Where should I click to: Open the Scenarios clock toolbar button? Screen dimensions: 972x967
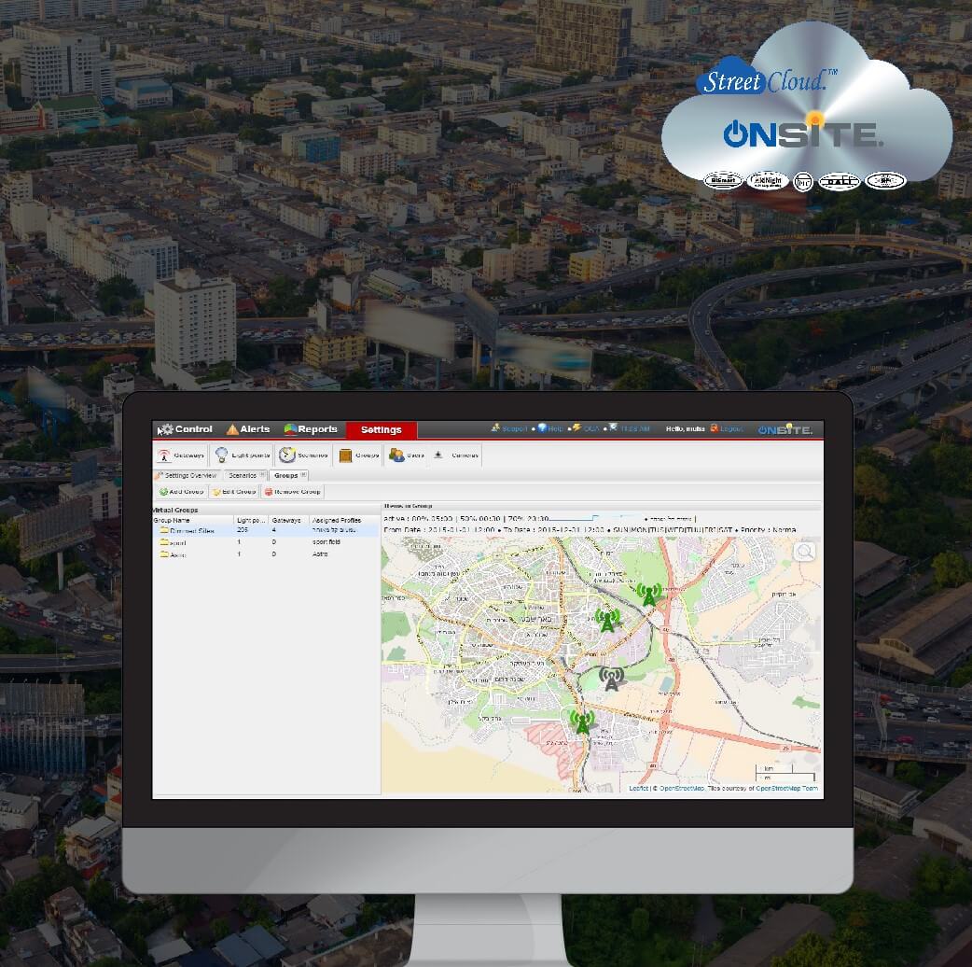(303, 455)
